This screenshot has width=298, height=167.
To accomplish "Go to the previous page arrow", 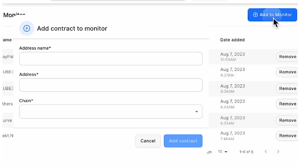I will point(266,152).
